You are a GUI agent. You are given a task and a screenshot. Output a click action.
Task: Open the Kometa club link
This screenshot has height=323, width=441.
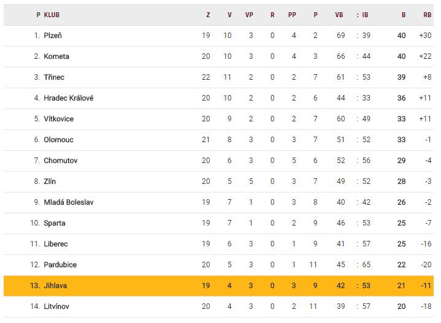56,56
